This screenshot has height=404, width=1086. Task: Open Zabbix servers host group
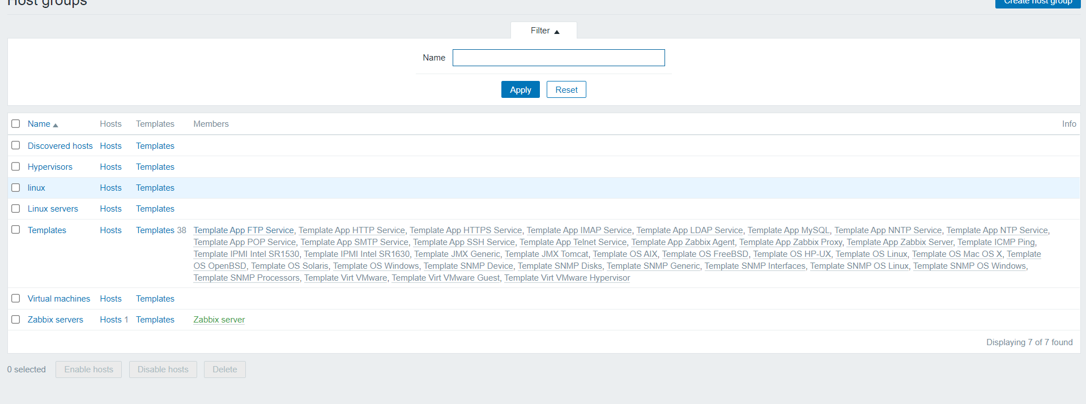(x=56, y=320)
